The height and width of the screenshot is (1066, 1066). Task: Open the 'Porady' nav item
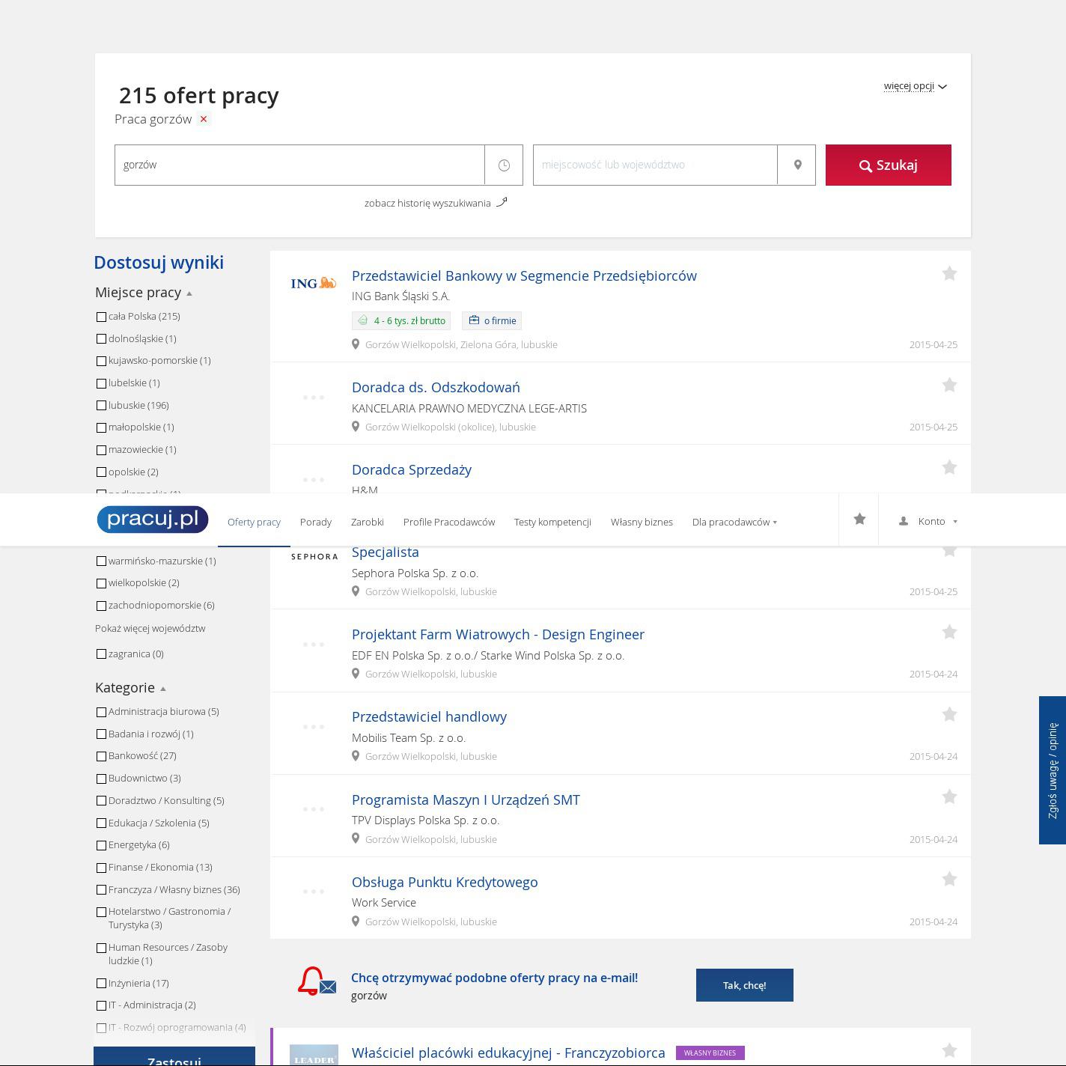(315, 522)
